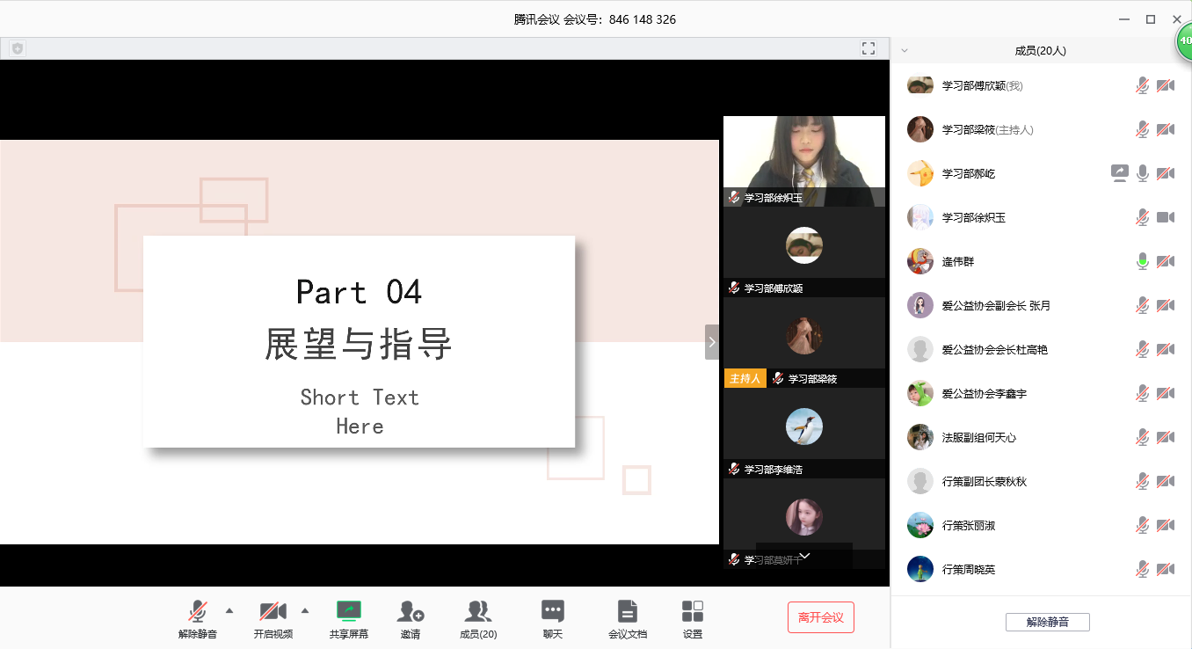
Task: Click 解除静音 button below members list
Action: pos(1047,622)
